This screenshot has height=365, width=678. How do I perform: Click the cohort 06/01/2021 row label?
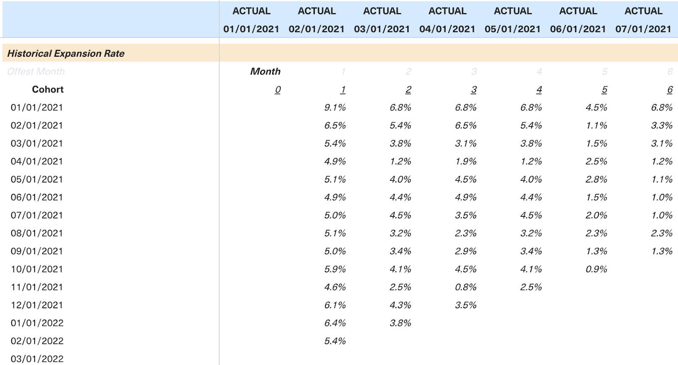(37, 197)
